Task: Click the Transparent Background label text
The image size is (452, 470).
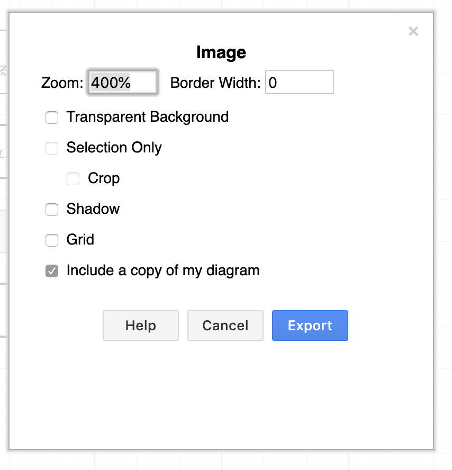Action: [148, 117]
